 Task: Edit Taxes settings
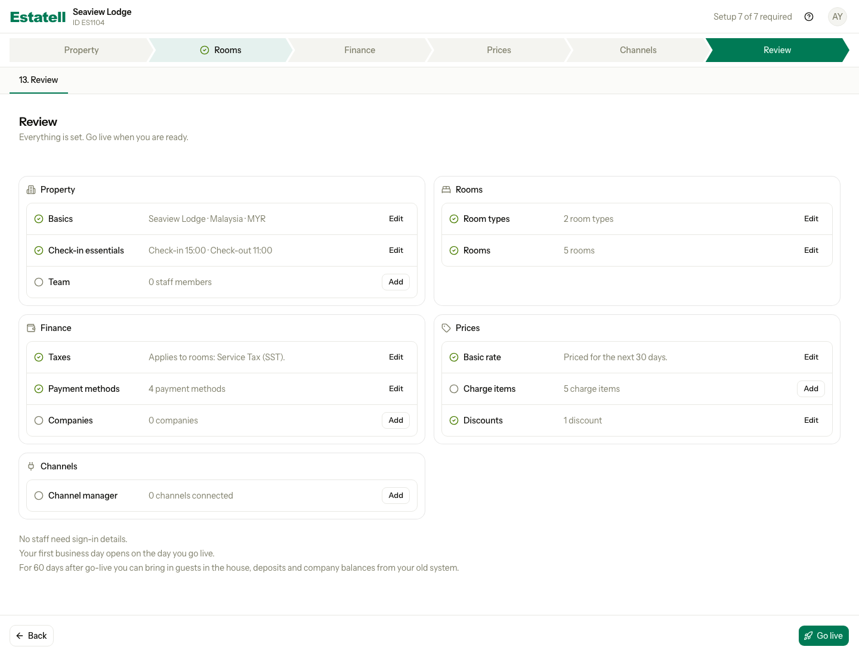coord(396,357)
